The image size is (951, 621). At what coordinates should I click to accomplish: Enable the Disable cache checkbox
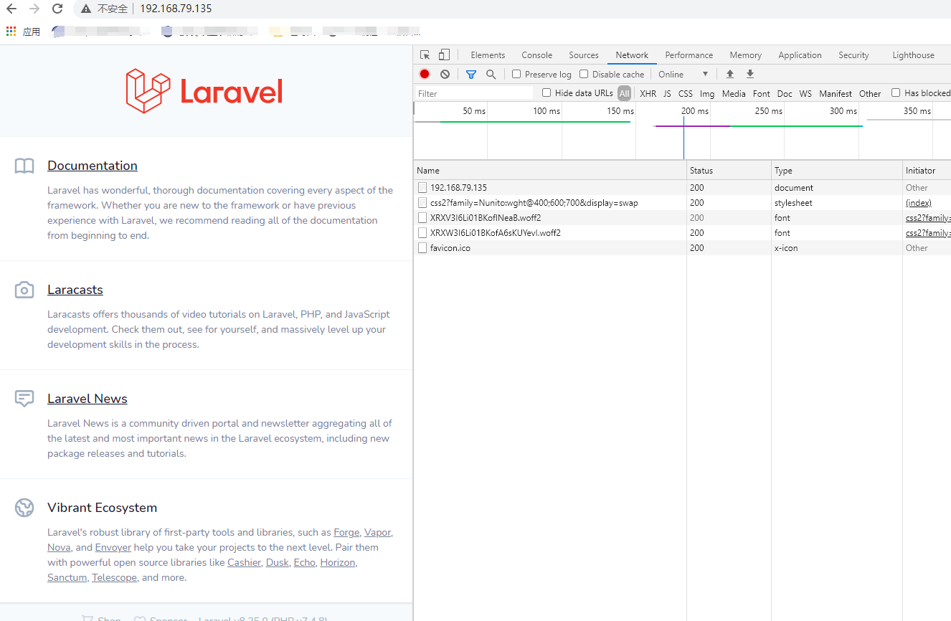[x=584, y=74]
